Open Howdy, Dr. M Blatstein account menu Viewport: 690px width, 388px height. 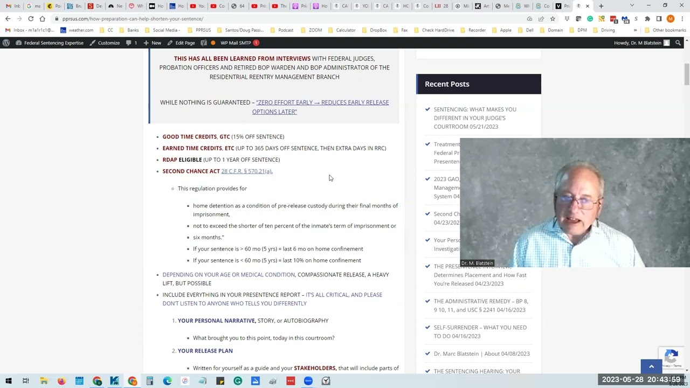point(641,43)
